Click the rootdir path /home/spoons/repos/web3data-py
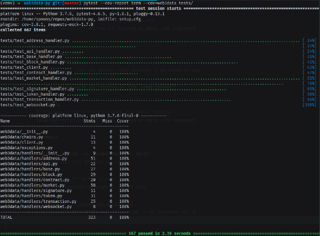This screenshot has height=236, width=320. (x=57, y=19)
